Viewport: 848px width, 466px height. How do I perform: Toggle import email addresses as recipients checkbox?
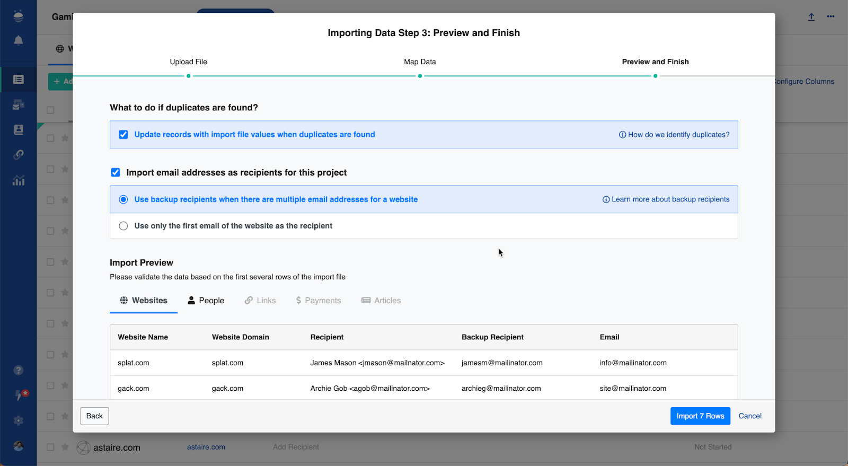point(116,172)
